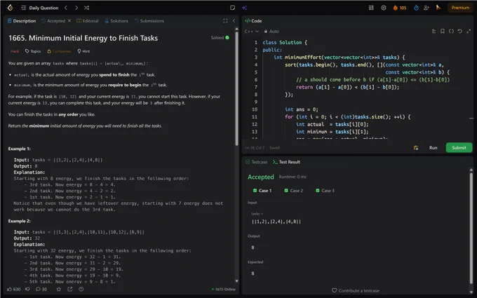This screenshot has height=298, width=477.
Task: Like the problem with thumbs-up 630
Action: (14, 289)
